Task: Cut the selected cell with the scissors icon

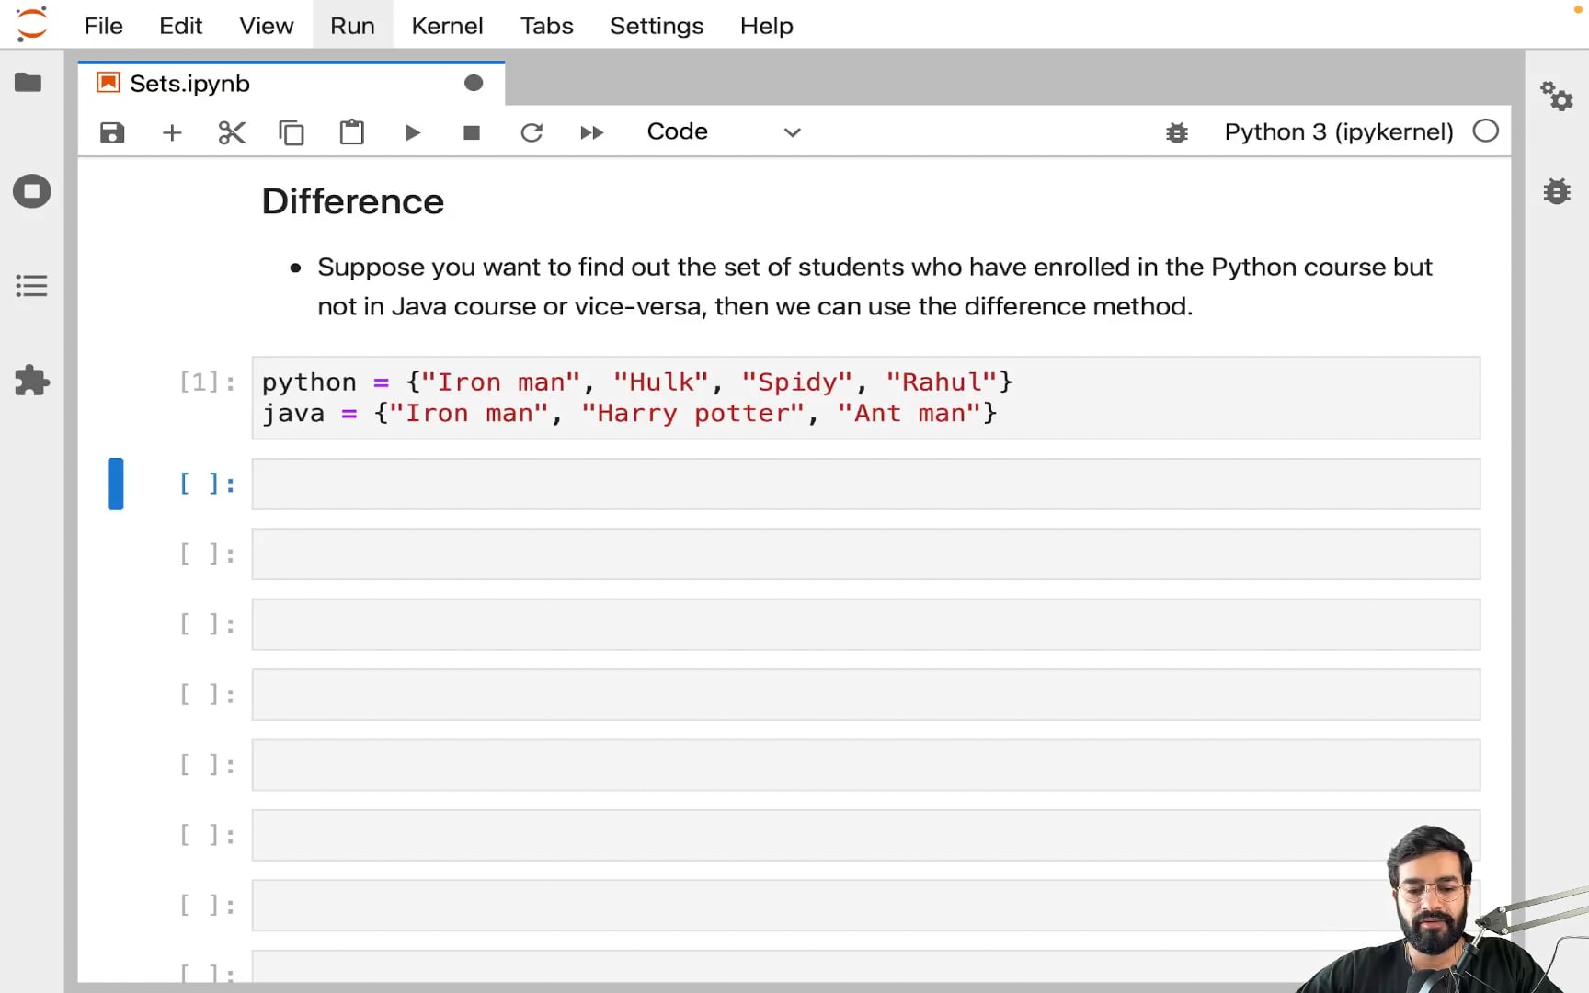Action: click(x=232, y=133)
